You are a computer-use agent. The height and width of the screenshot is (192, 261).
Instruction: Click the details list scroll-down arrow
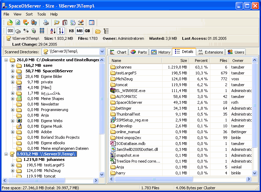[254, 173]
